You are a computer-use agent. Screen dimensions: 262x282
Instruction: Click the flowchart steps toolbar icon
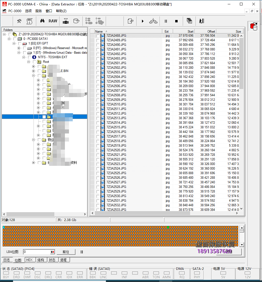coord(153,21)
